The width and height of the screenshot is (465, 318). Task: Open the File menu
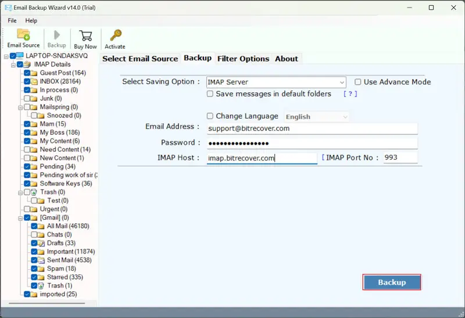point(12,20)
